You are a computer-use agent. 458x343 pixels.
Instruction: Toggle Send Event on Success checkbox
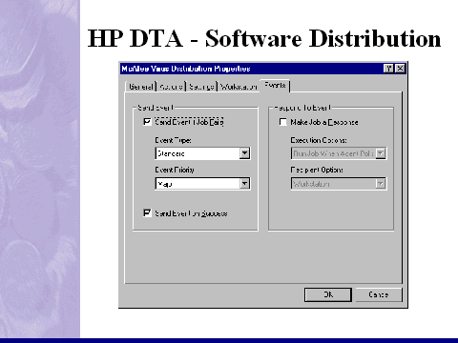tap(147, 212)
